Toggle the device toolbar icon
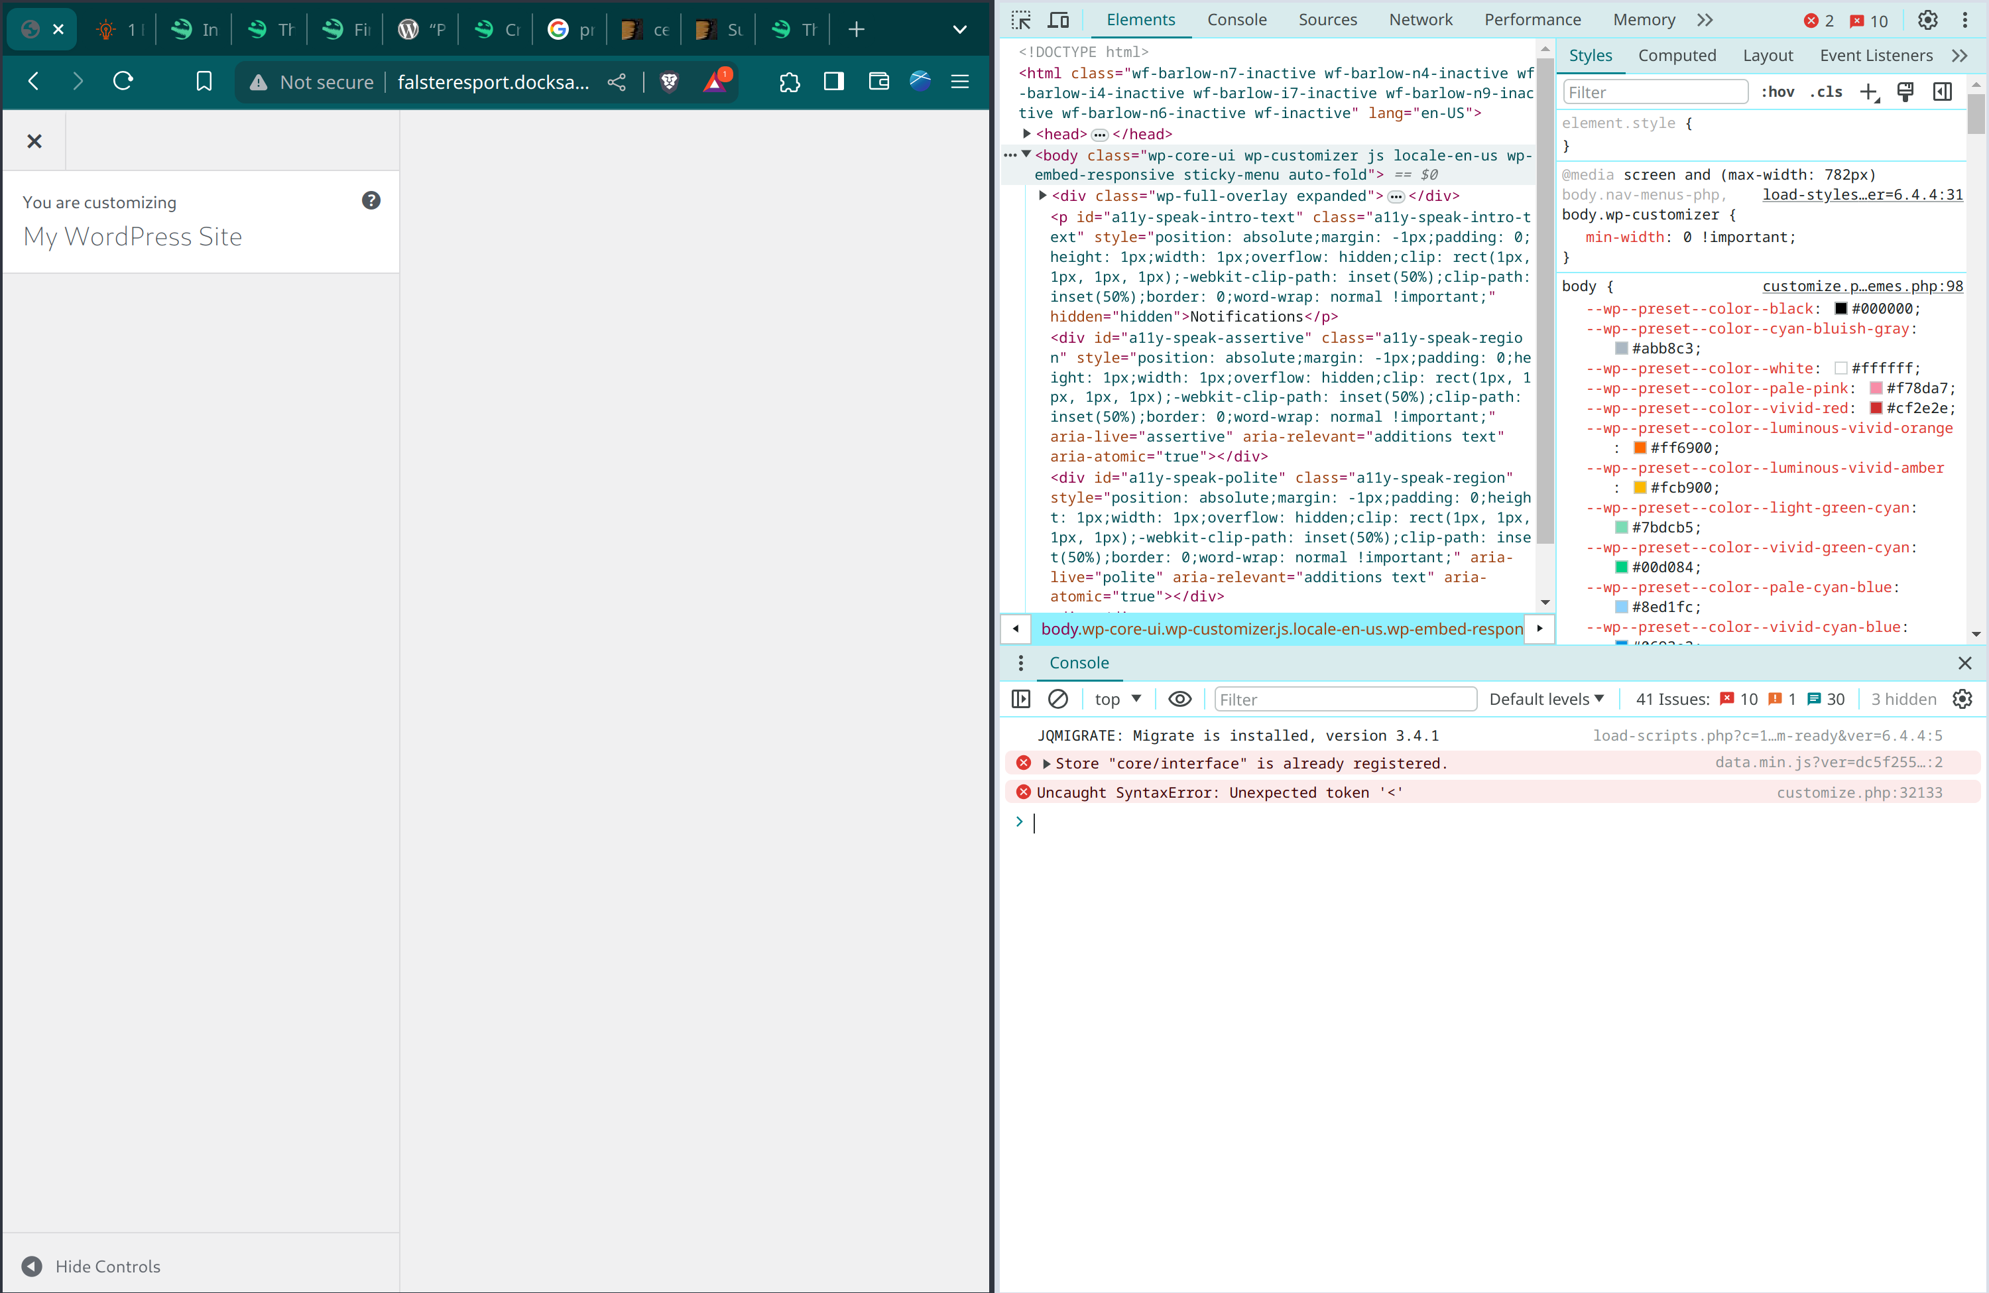The height and width of the screenshot is (1293, 1989). pyautogui.click(x=1059, y=19)
